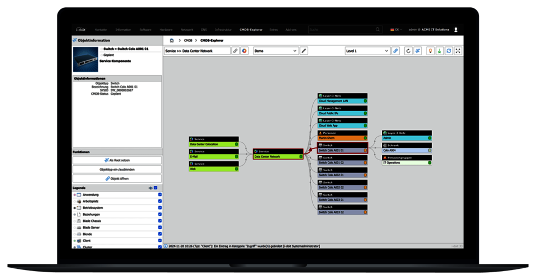Screen dimensions: 536x280
Task: Click the CMDB breadcrumb link
Action: 188,40
